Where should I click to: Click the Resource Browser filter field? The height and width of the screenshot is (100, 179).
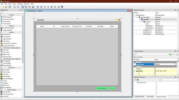pos(169,80)
